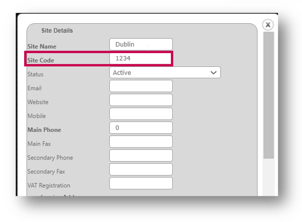Click the Email label
This screenshot has height=222, width=302.
point(35,88)
